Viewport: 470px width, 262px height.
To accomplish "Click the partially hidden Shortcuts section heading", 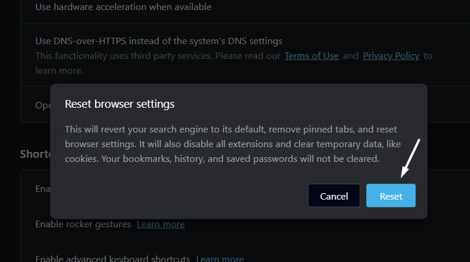I will 35,154.
